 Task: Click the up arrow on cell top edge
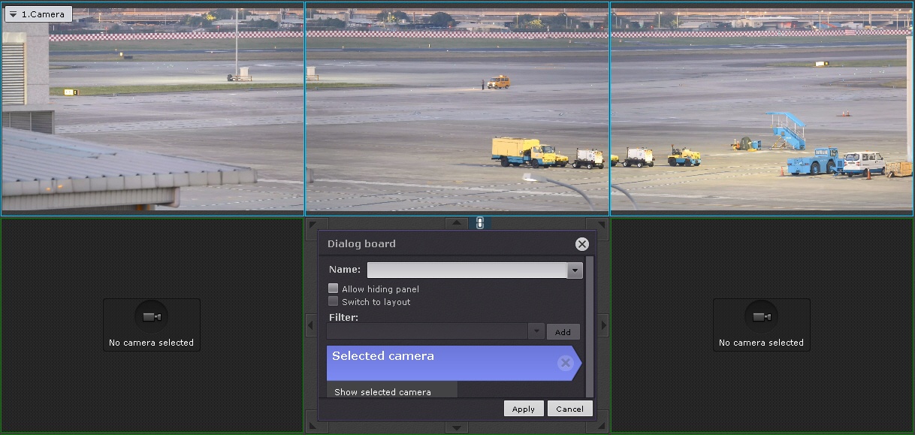click(457, 223)
